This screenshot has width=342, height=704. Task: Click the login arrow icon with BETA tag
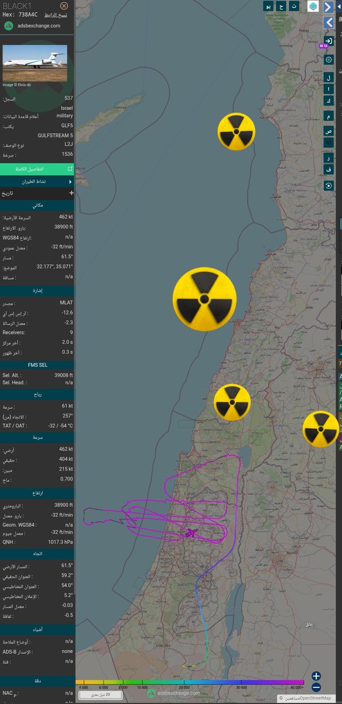point(329,40)
